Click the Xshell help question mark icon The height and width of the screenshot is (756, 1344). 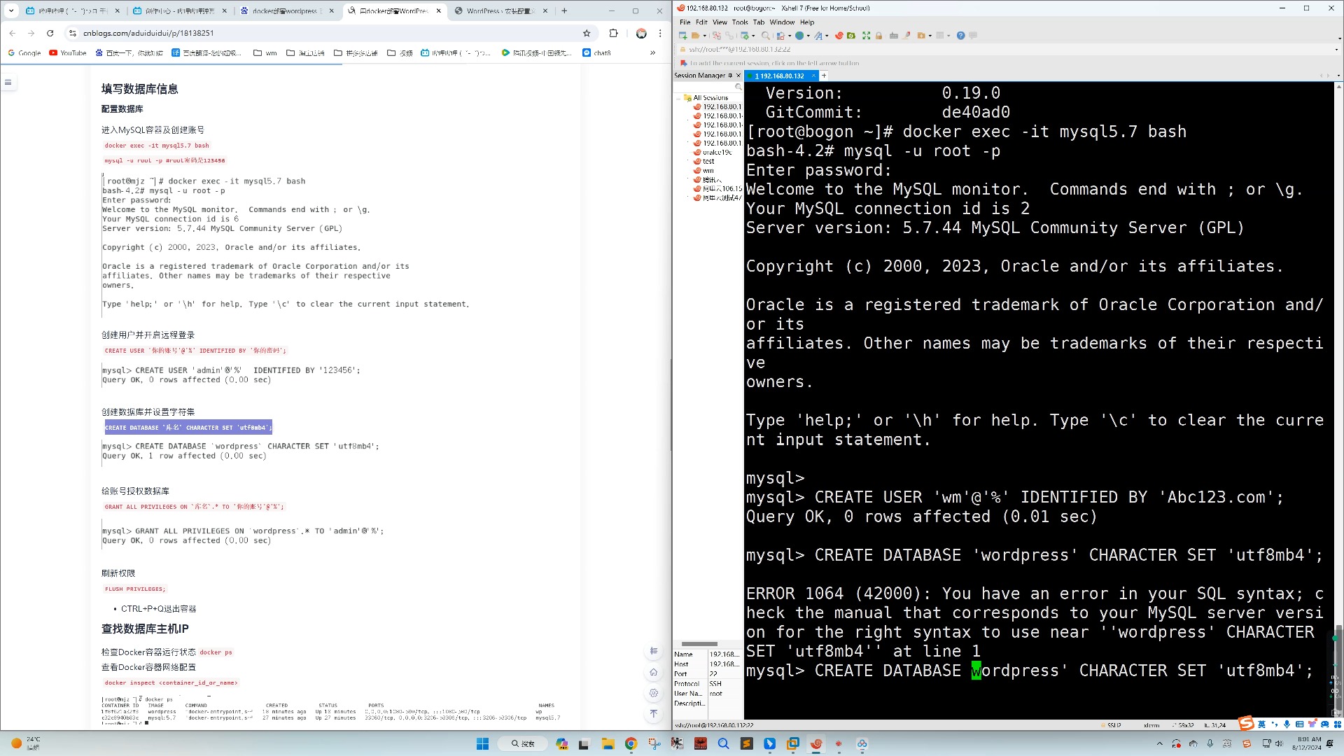point(960,36)
